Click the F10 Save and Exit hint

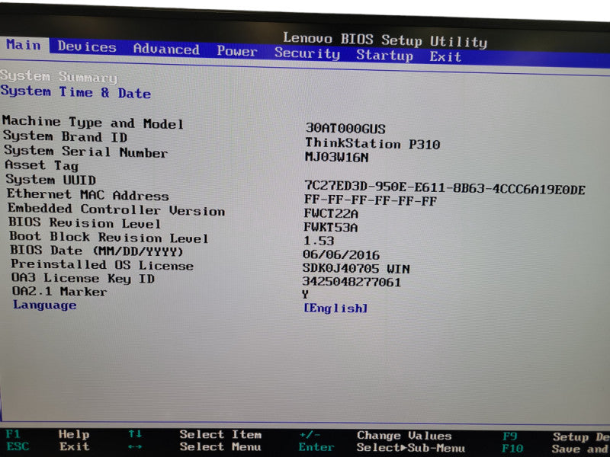[x=557, y=449]
